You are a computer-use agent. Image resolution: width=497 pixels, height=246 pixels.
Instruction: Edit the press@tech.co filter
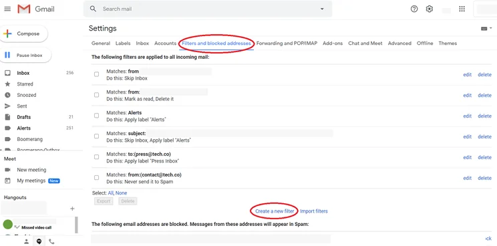468,157
